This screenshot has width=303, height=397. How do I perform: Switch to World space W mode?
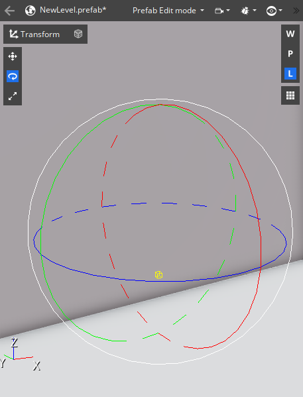tap(290, 34)
